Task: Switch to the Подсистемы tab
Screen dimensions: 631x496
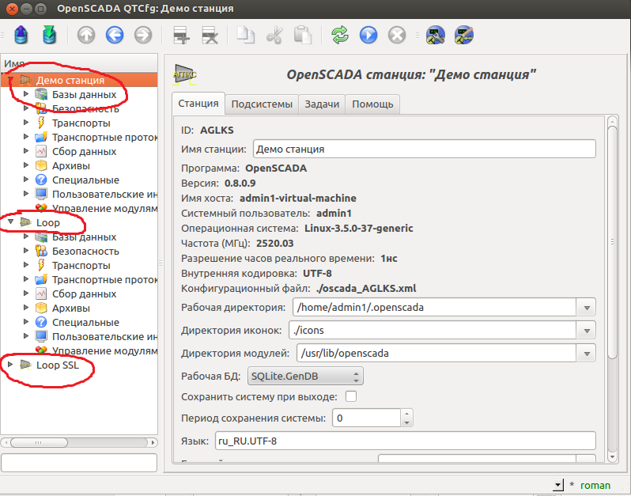Action: 261,104
